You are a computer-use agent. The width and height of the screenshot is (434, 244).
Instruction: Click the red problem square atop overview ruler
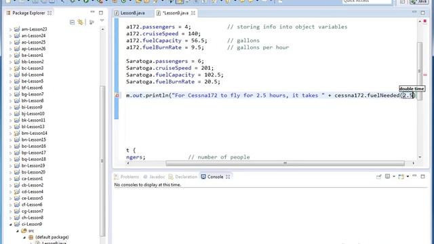[425, 21]
